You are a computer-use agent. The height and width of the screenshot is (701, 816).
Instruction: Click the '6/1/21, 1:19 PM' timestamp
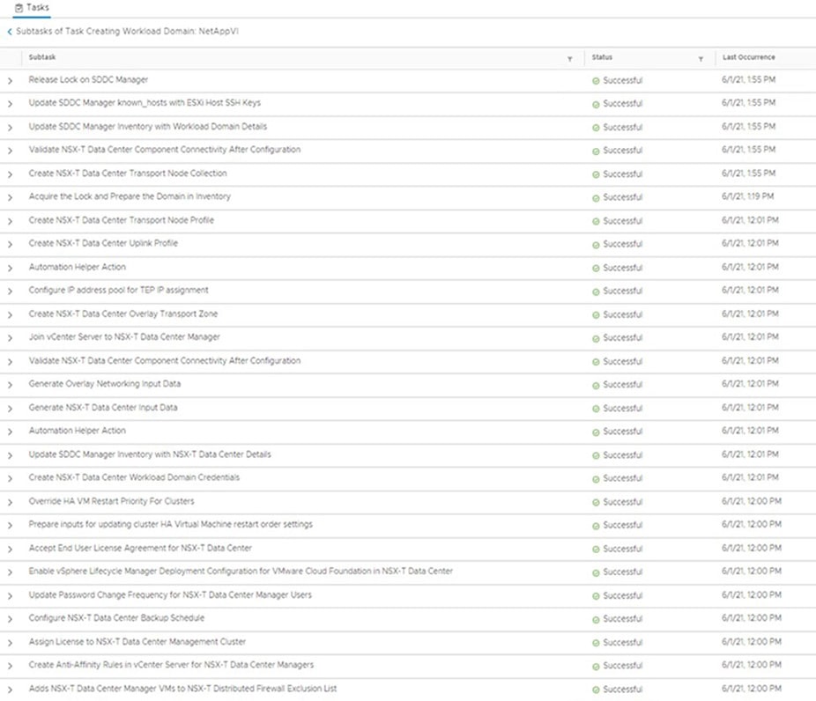pyautogui.click(x=748, y=196)
